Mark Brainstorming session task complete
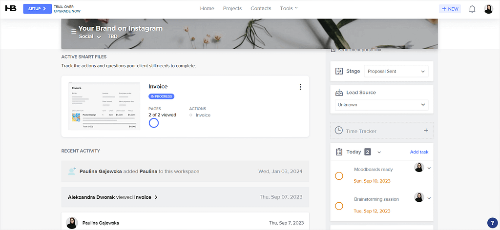This screenshot has height=230, width=500. [x=339, y=206]
